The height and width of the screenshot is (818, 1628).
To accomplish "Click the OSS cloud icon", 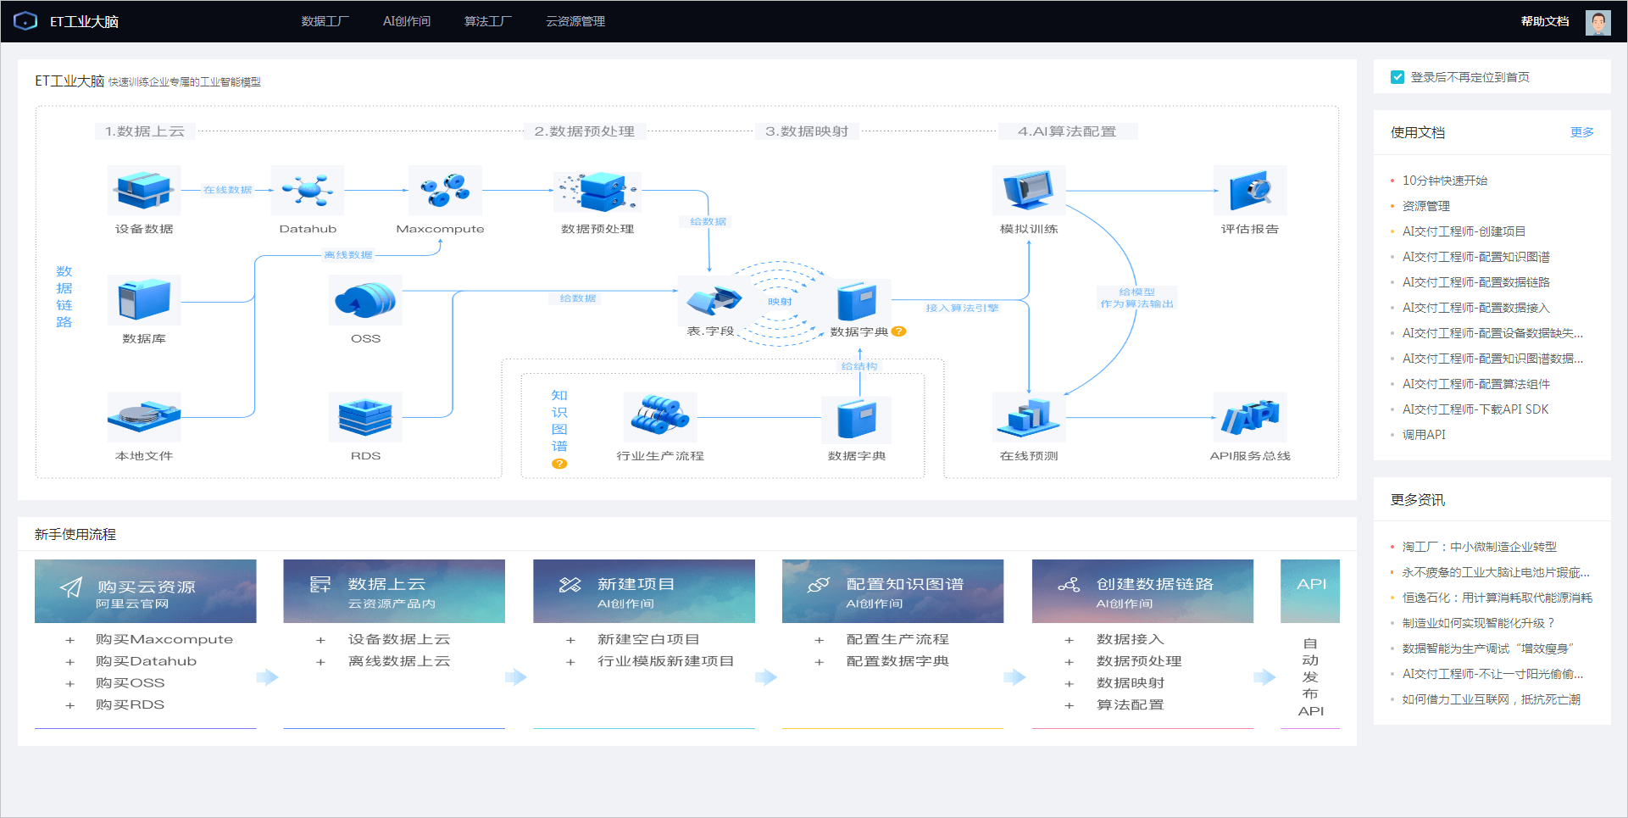I will [365, 300].
